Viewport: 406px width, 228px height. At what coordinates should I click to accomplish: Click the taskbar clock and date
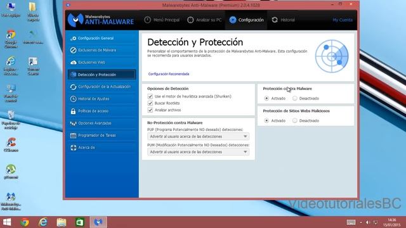392,222
